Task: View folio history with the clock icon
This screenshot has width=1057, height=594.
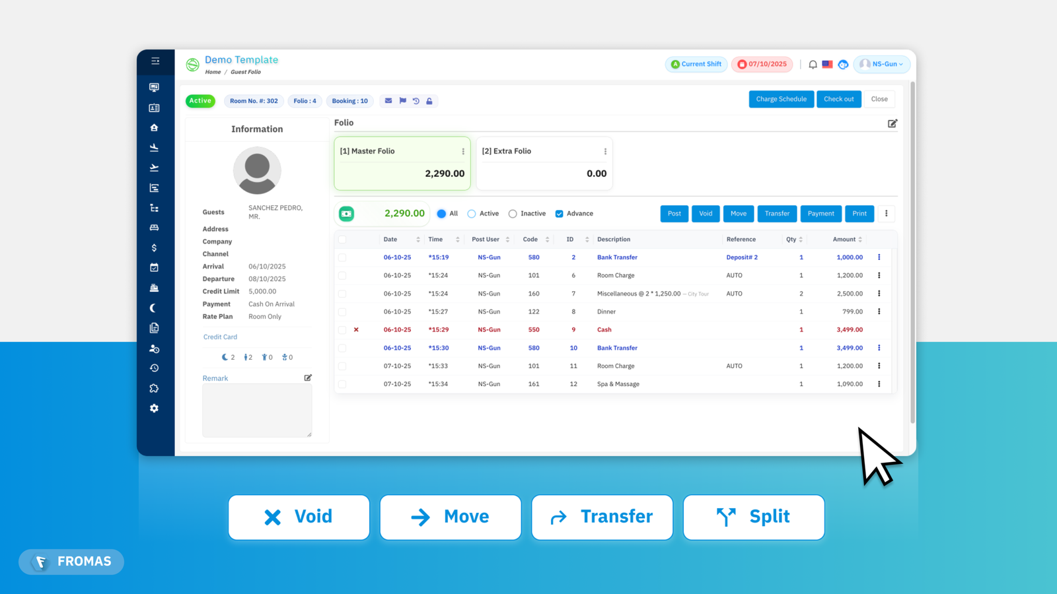Action: tap(416, 101)
